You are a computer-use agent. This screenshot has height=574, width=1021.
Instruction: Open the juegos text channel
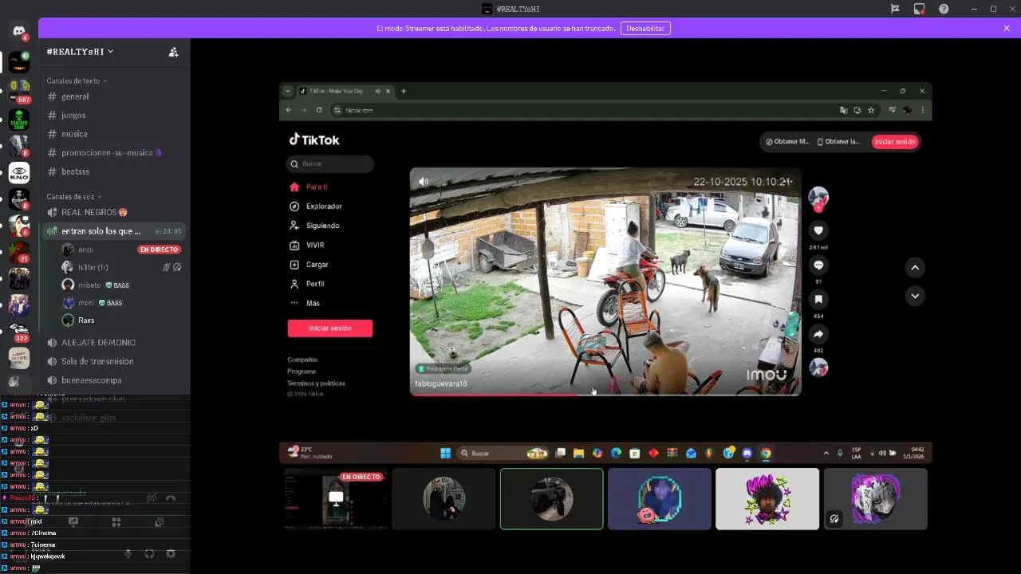[x=116, y=116]
